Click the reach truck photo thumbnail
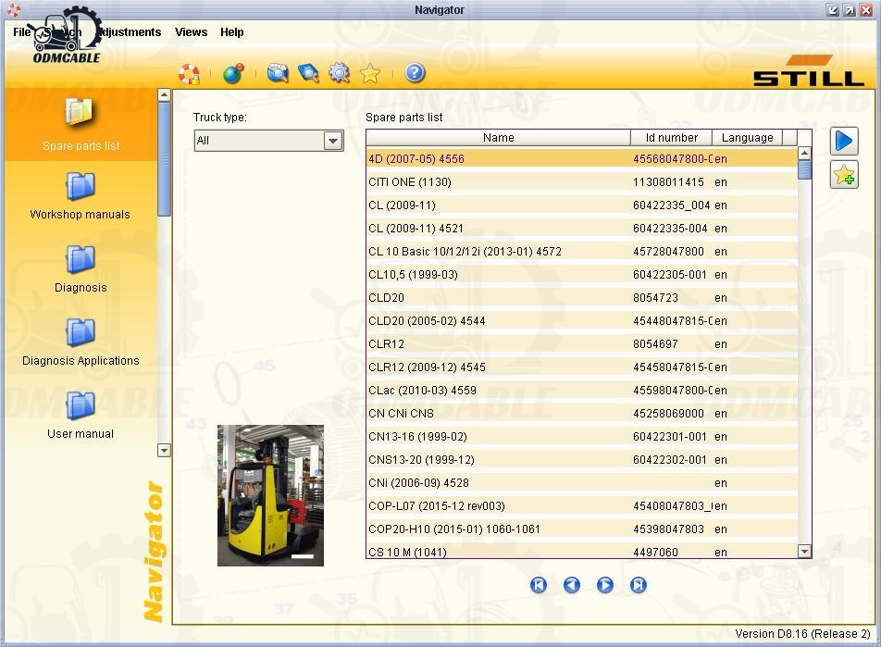Screen dimensions: 881x647 [x=271, y=495]
